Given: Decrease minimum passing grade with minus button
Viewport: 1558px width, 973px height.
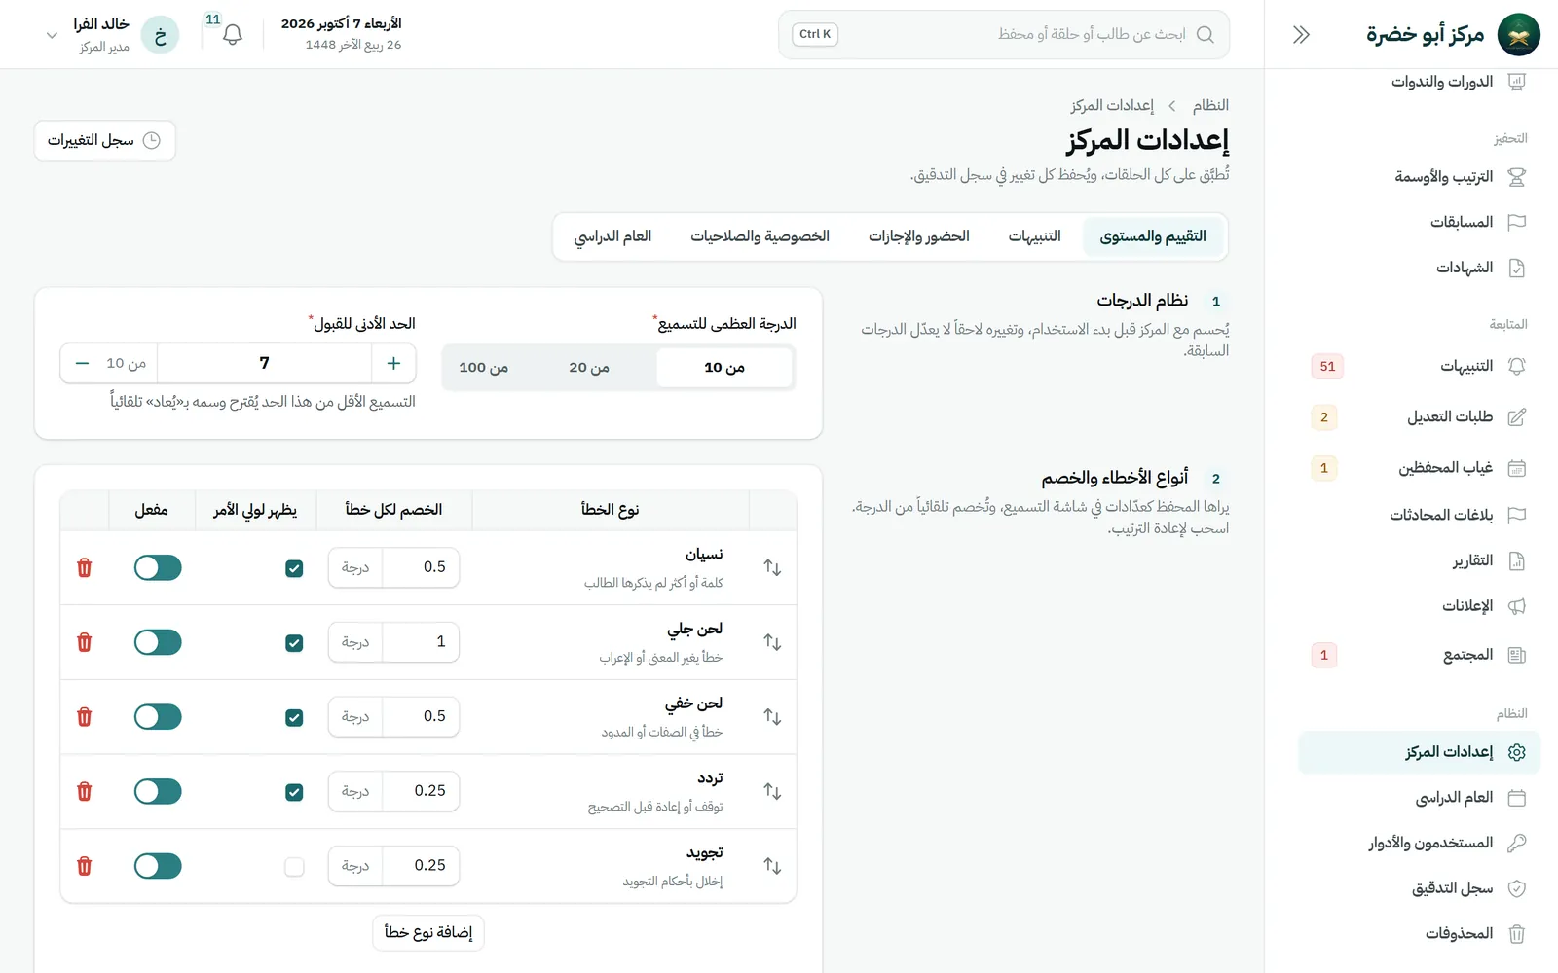Looking at the screenshot, I should pos(82,363).
